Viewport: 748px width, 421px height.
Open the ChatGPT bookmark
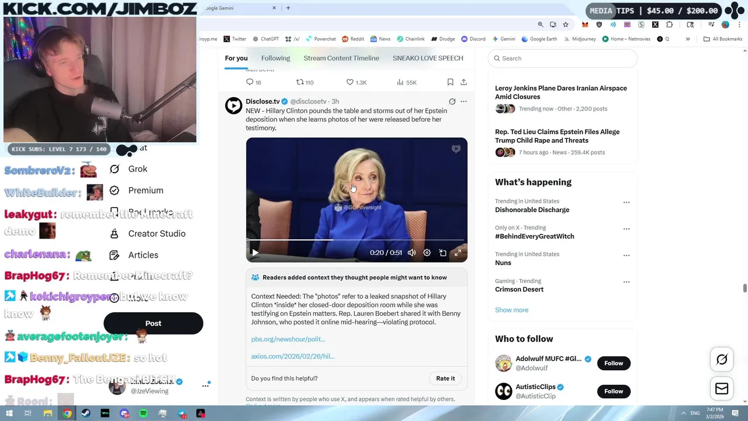pos(265,39)
